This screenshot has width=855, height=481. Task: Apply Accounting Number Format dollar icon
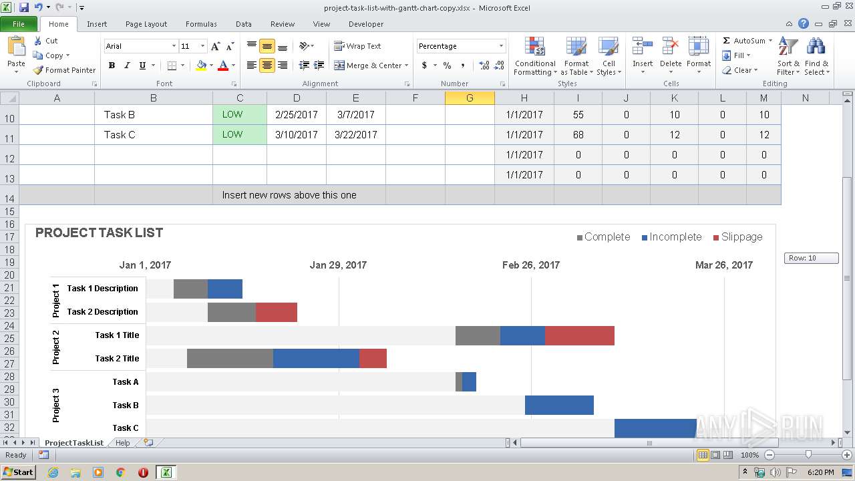pos(424,65)
